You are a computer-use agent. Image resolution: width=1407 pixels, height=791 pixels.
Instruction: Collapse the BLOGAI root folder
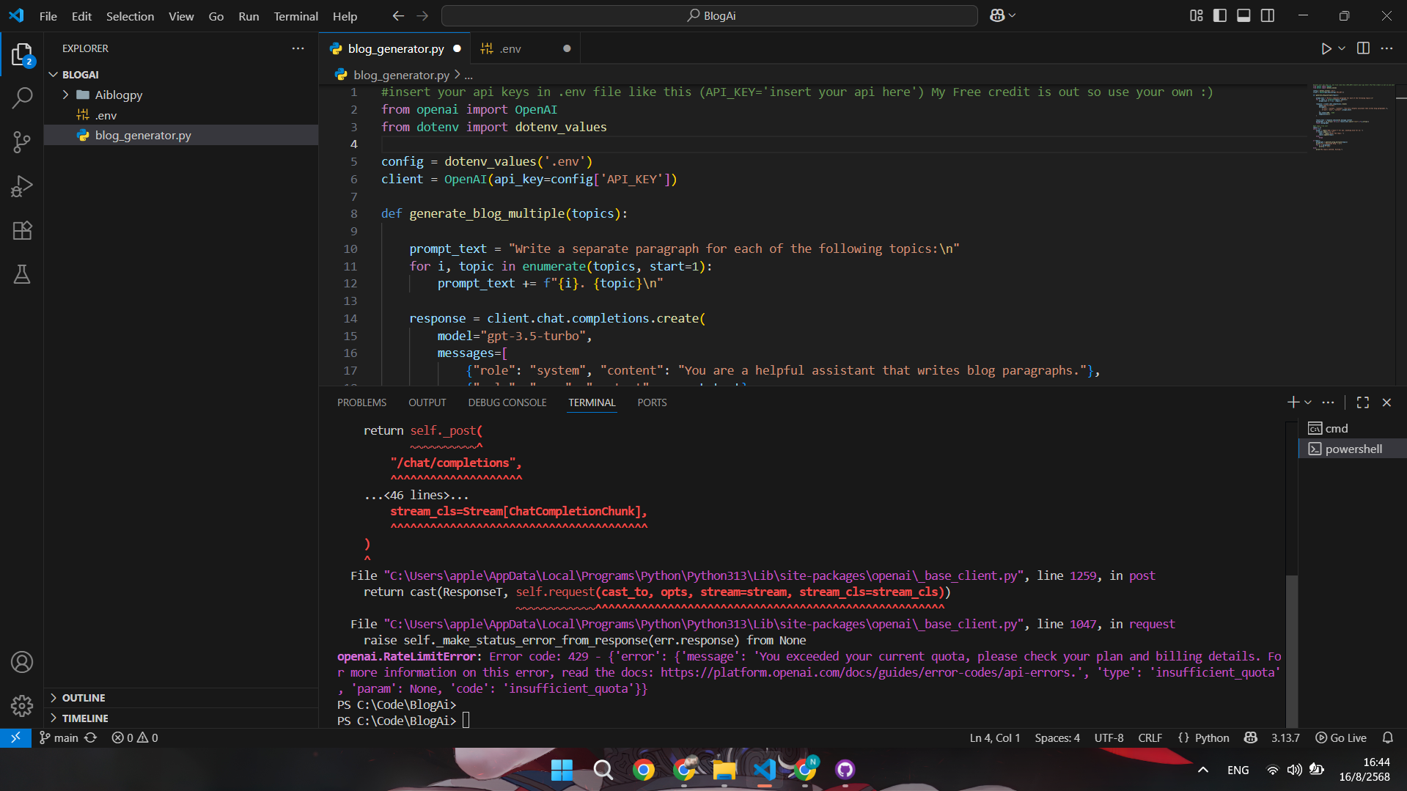(54, 75)
